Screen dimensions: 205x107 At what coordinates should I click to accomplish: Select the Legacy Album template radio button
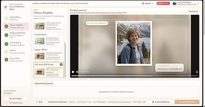click(61, 49)
